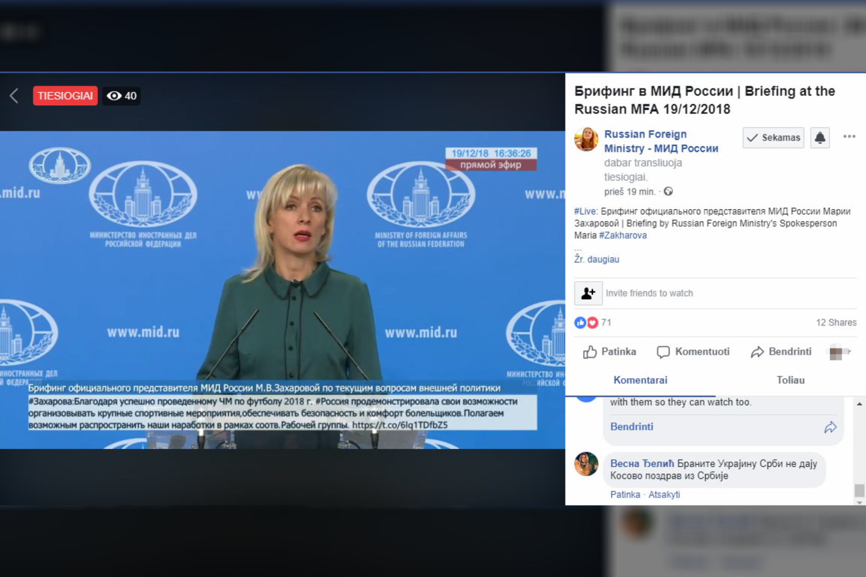Share the video using Bendrinti button
This screenshot has height=577, width=866.
coord(781,352)
